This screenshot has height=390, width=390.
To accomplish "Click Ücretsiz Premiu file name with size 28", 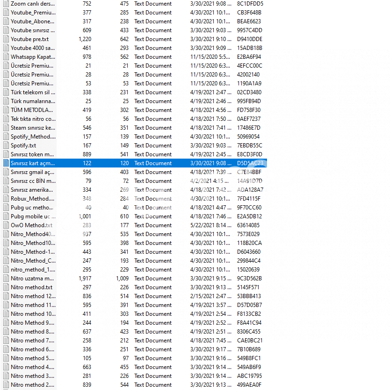I will (x=32, y=75).
